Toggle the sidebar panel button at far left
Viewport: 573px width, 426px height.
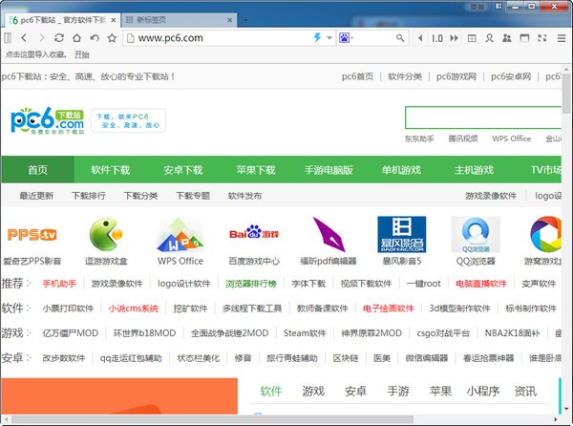(8, 38)
